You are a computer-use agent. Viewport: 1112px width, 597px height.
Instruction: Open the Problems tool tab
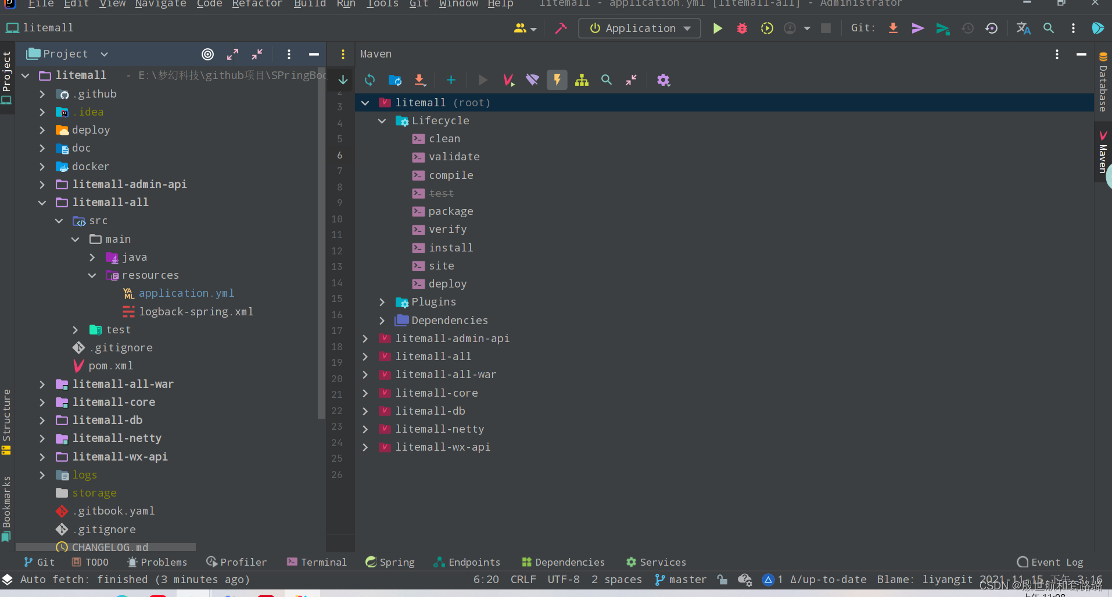pos(157,562)
